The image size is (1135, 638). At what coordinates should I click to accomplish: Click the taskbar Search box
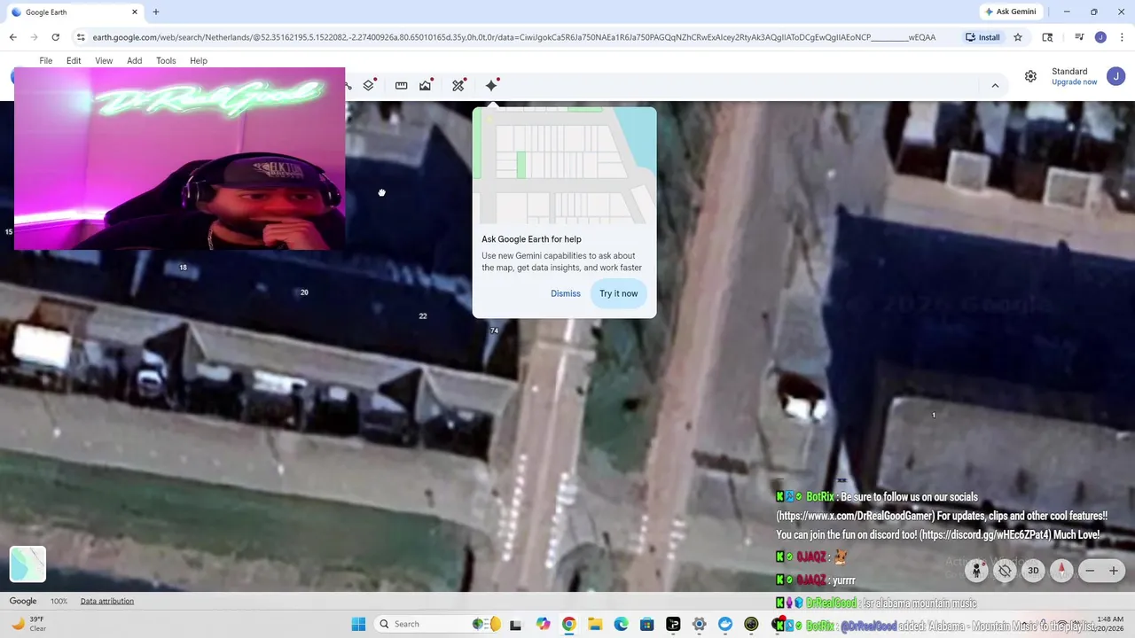click(439, 624)
